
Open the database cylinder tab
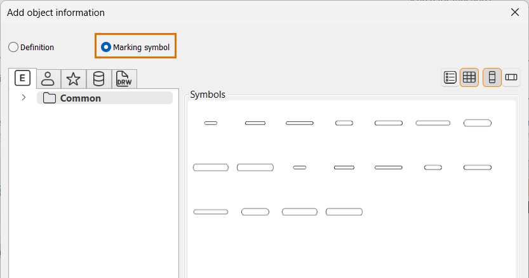(98, 79)
